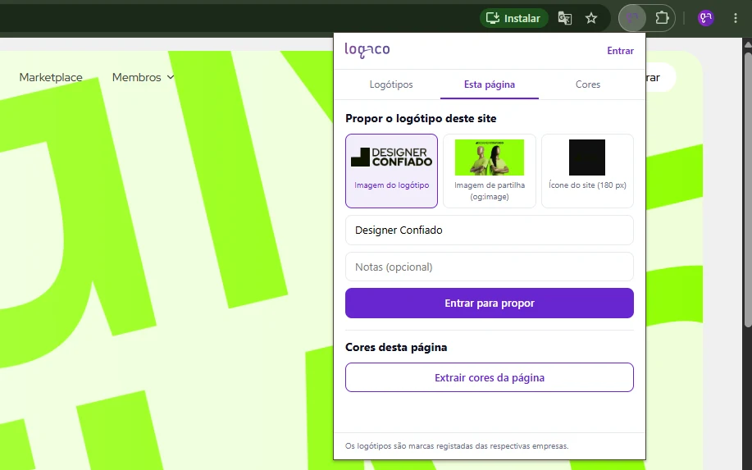752x470 pixels.
Task: Expand the Membros dropdown menu
Action: [143, 77]
